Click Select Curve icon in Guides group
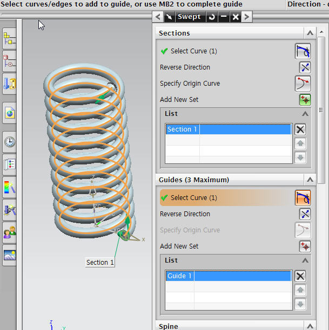The width and height of the screenshot is (329, 330). pyautogui.click(x=303, y=198)
